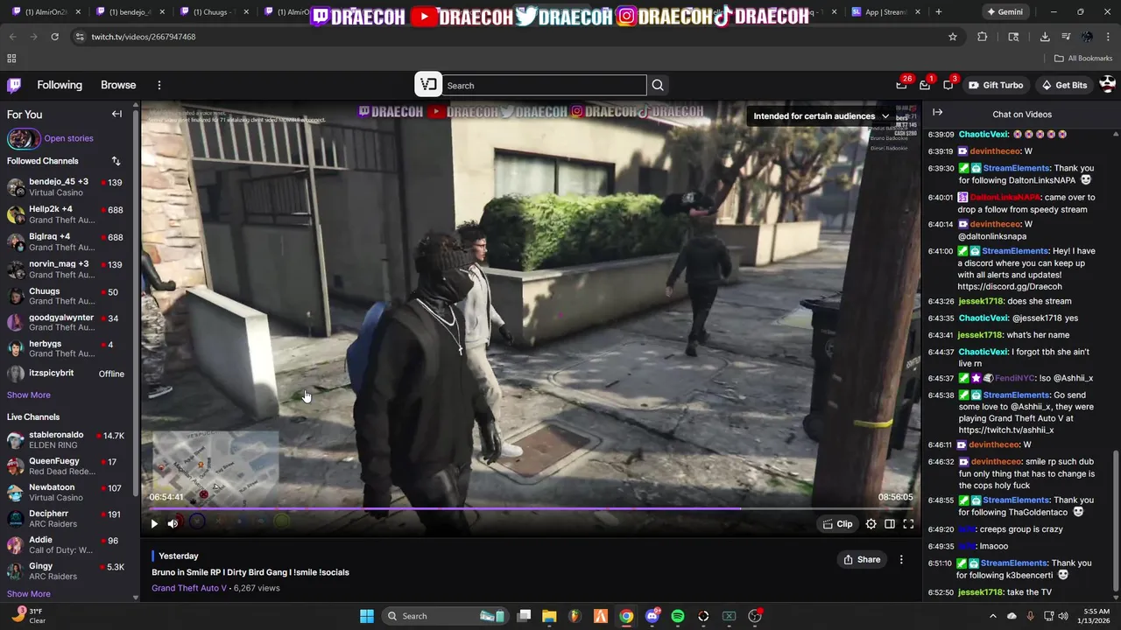Focus the Twitch search field
This screenshot has height=630, width=1121.
[x=545, y=85]
